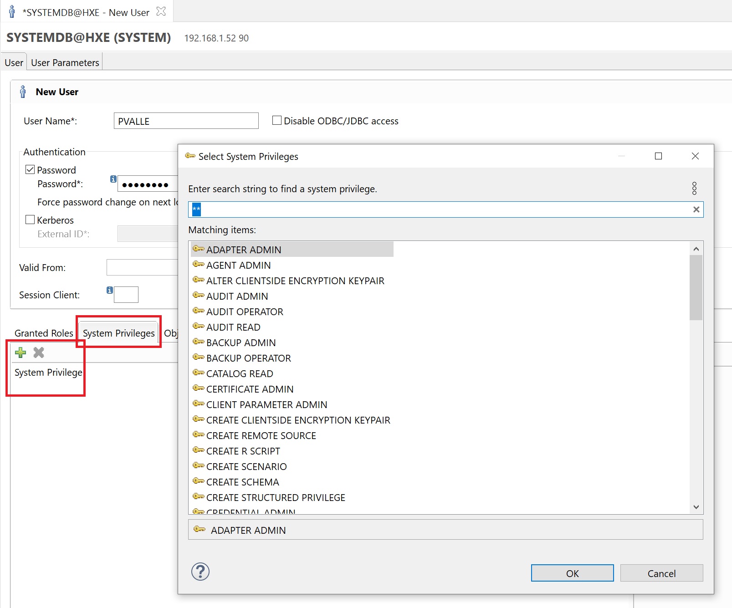The height and width of the screenshot is (608, 732).
Task: Click the password info icon
Action: pos(113,179)
